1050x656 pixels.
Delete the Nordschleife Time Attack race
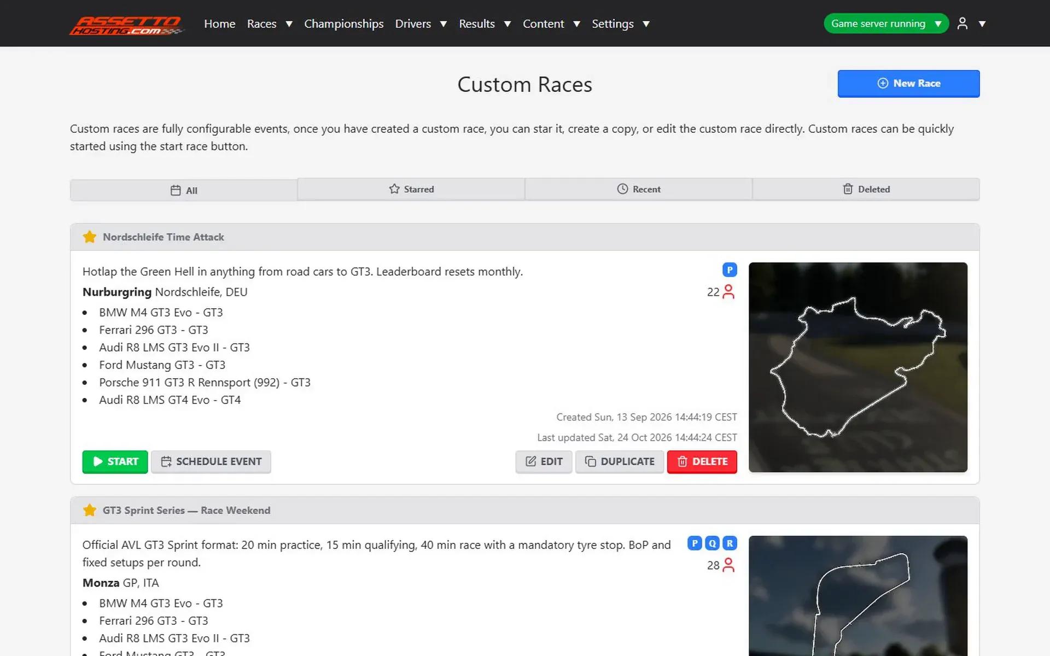coord(702,461)
